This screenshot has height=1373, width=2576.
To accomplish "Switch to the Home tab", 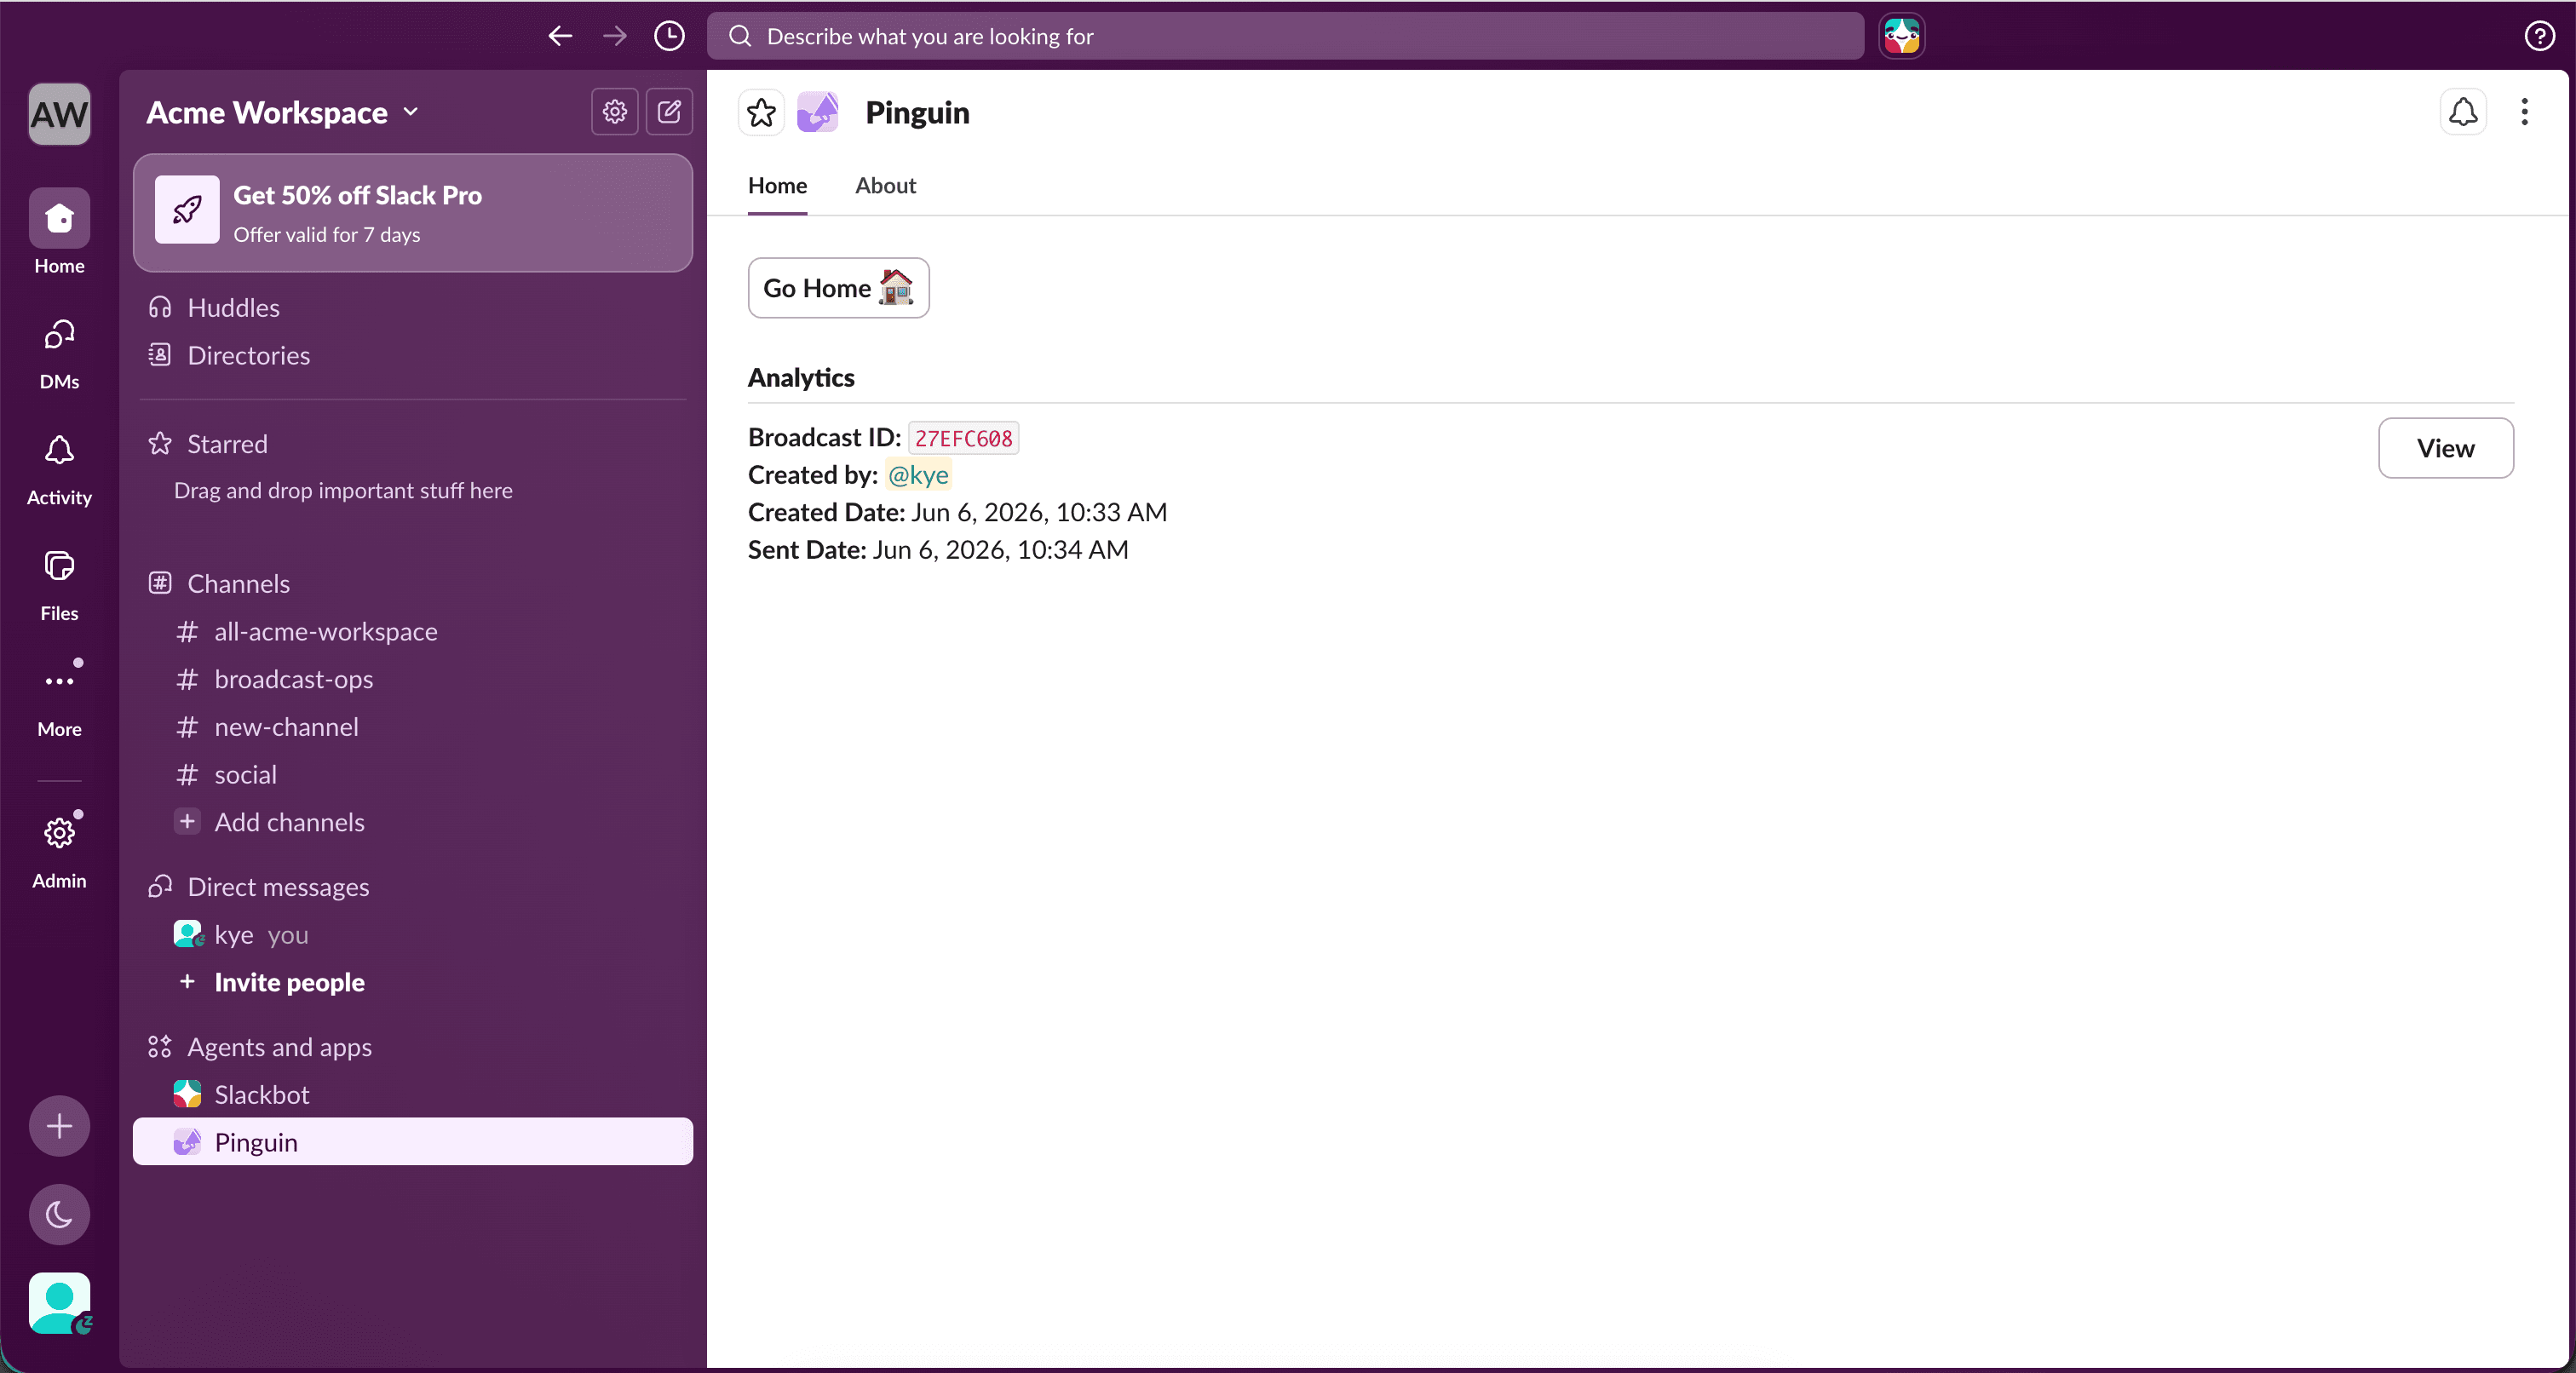I will pyautogui.click(x=777, y=186).
